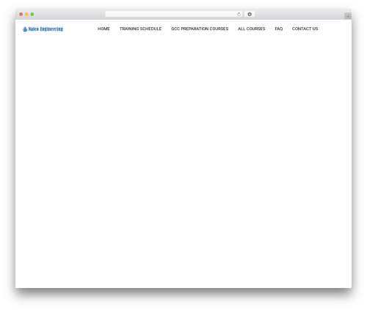Image resolution: width=367 pixels, height=310 pixels.
Task: Click the word SCHEDULE in the navigation
Action: [x=150, y=29]
